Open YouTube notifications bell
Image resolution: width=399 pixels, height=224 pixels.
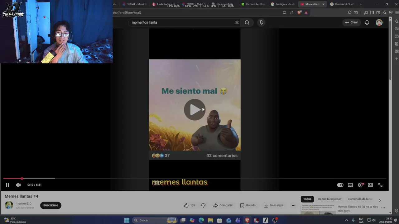coord(367,22)
